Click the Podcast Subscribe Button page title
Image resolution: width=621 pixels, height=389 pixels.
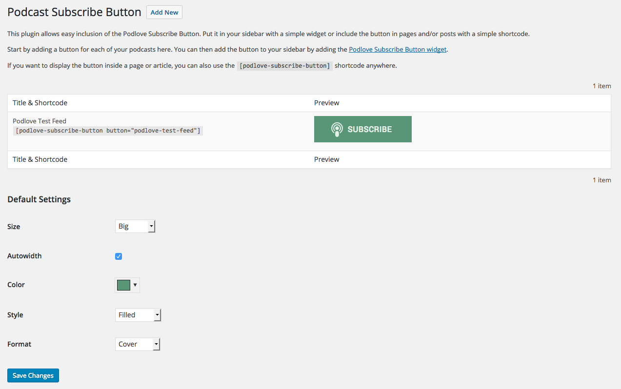(x=74, y=12)
